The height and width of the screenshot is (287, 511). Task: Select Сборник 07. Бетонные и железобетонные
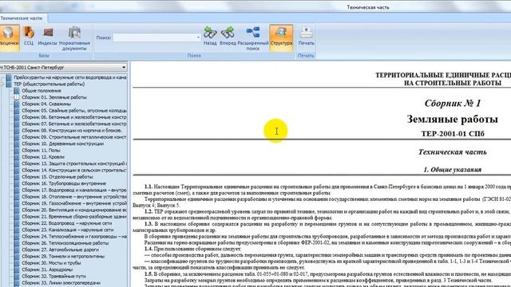click(74, 124)
